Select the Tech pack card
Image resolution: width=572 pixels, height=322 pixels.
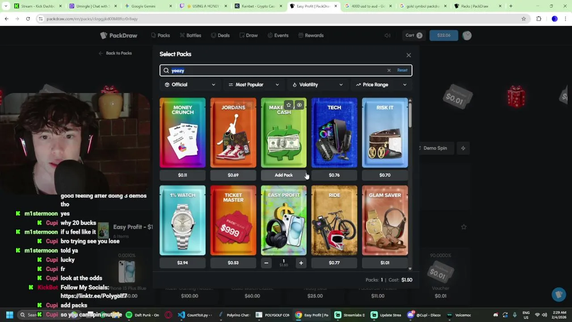tap(334, 133)
